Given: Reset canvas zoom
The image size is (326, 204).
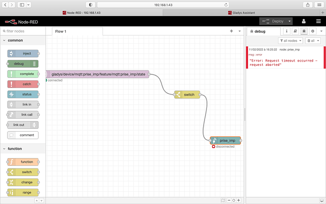Looking at the screenshot, I should click(234, 200).
